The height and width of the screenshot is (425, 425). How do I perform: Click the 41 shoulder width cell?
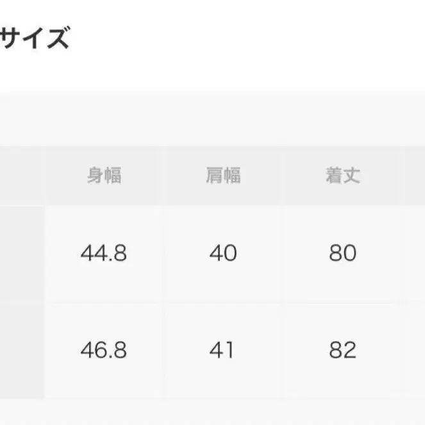click(x=222, y=350)
